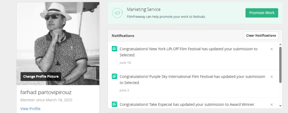Dismiss the New York Lift-Off notification
This screenshot has height=113, width=288.
click(272, 49)
